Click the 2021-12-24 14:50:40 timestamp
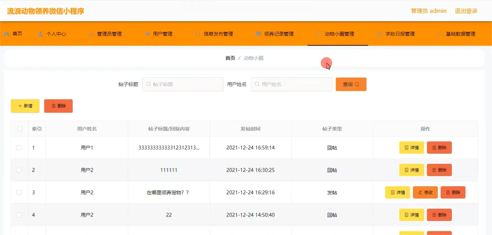492x235 pixels. click(x=250, y=215)
